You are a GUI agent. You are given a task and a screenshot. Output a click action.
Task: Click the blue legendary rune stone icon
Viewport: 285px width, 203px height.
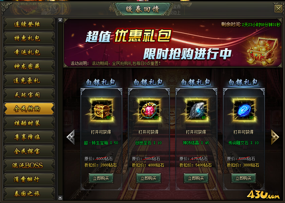click(x=244, y=110)
